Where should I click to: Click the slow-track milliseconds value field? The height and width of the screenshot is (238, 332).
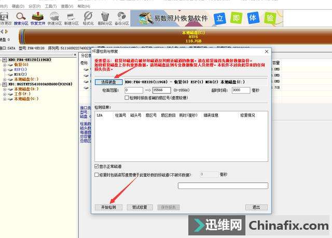[209, 175]
